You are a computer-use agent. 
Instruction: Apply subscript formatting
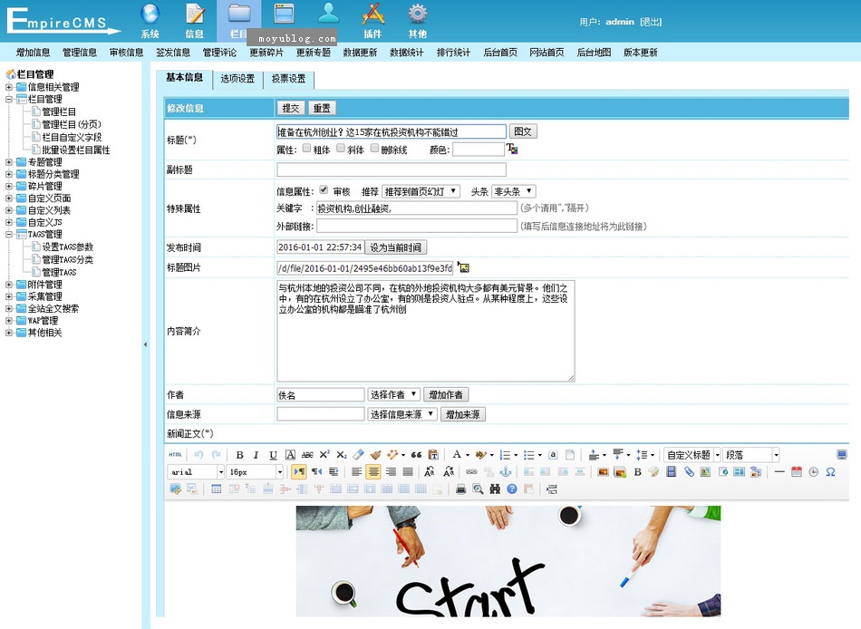342,455
